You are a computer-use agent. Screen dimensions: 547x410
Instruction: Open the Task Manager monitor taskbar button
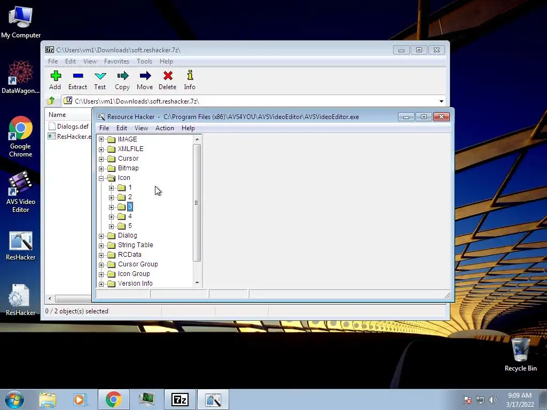(146, 399)
